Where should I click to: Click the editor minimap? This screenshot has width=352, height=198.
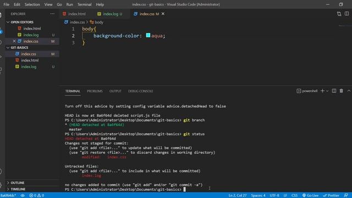click(x=345, y=26)
